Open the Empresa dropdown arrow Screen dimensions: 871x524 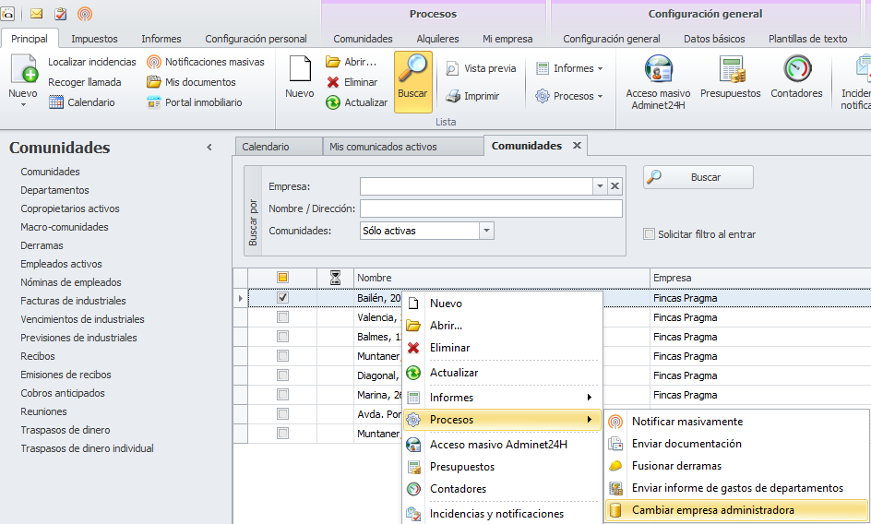point(600,186)
